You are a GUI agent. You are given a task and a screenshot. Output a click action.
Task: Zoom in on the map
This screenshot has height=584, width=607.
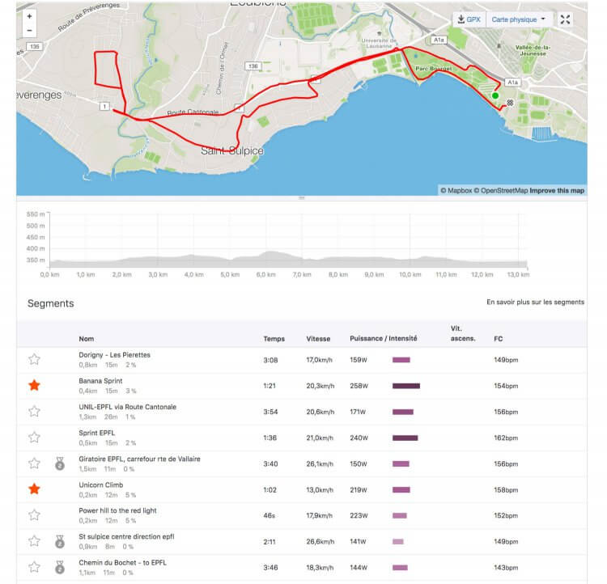click(30, 15)
